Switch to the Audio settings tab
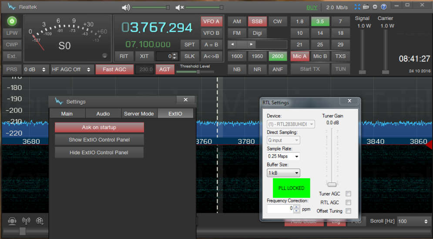This screenshot has width=433, height=239. coord(103,113)
